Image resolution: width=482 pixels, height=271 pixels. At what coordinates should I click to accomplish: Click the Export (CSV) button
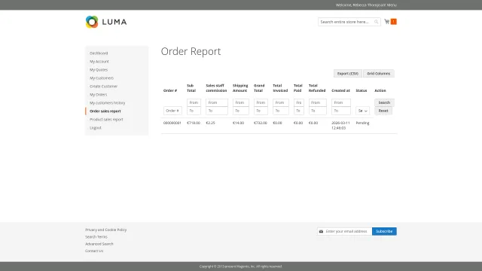point(348,74)
